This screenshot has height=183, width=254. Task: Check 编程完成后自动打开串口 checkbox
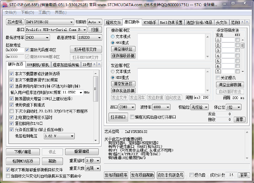click(x=132, y=117)
